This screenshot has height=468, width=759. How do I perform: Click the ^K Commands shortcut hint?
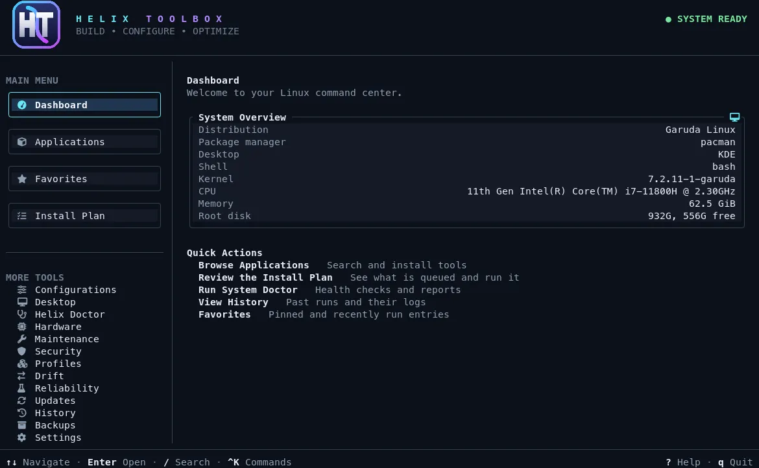click(x=259, y=462)
